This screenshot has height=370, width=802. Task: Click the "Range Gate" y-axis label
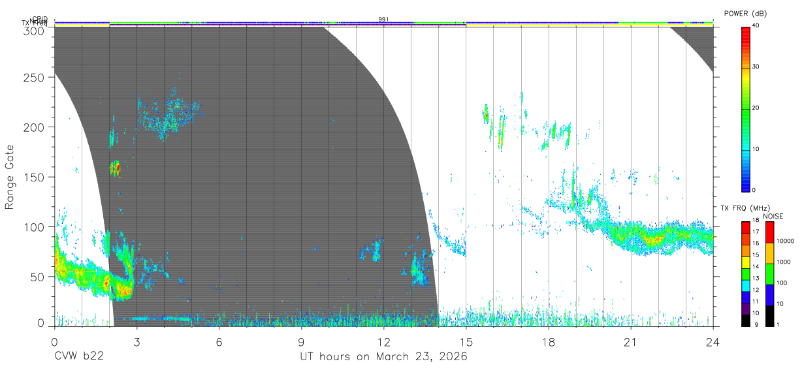10,177
